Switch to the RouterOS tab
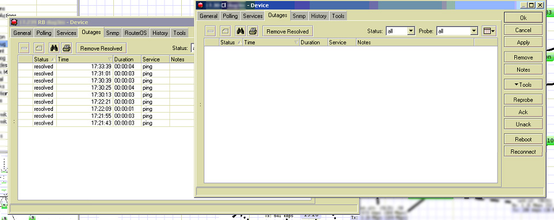The height and width of the screenshot is (220, 554). click(135, 33)
